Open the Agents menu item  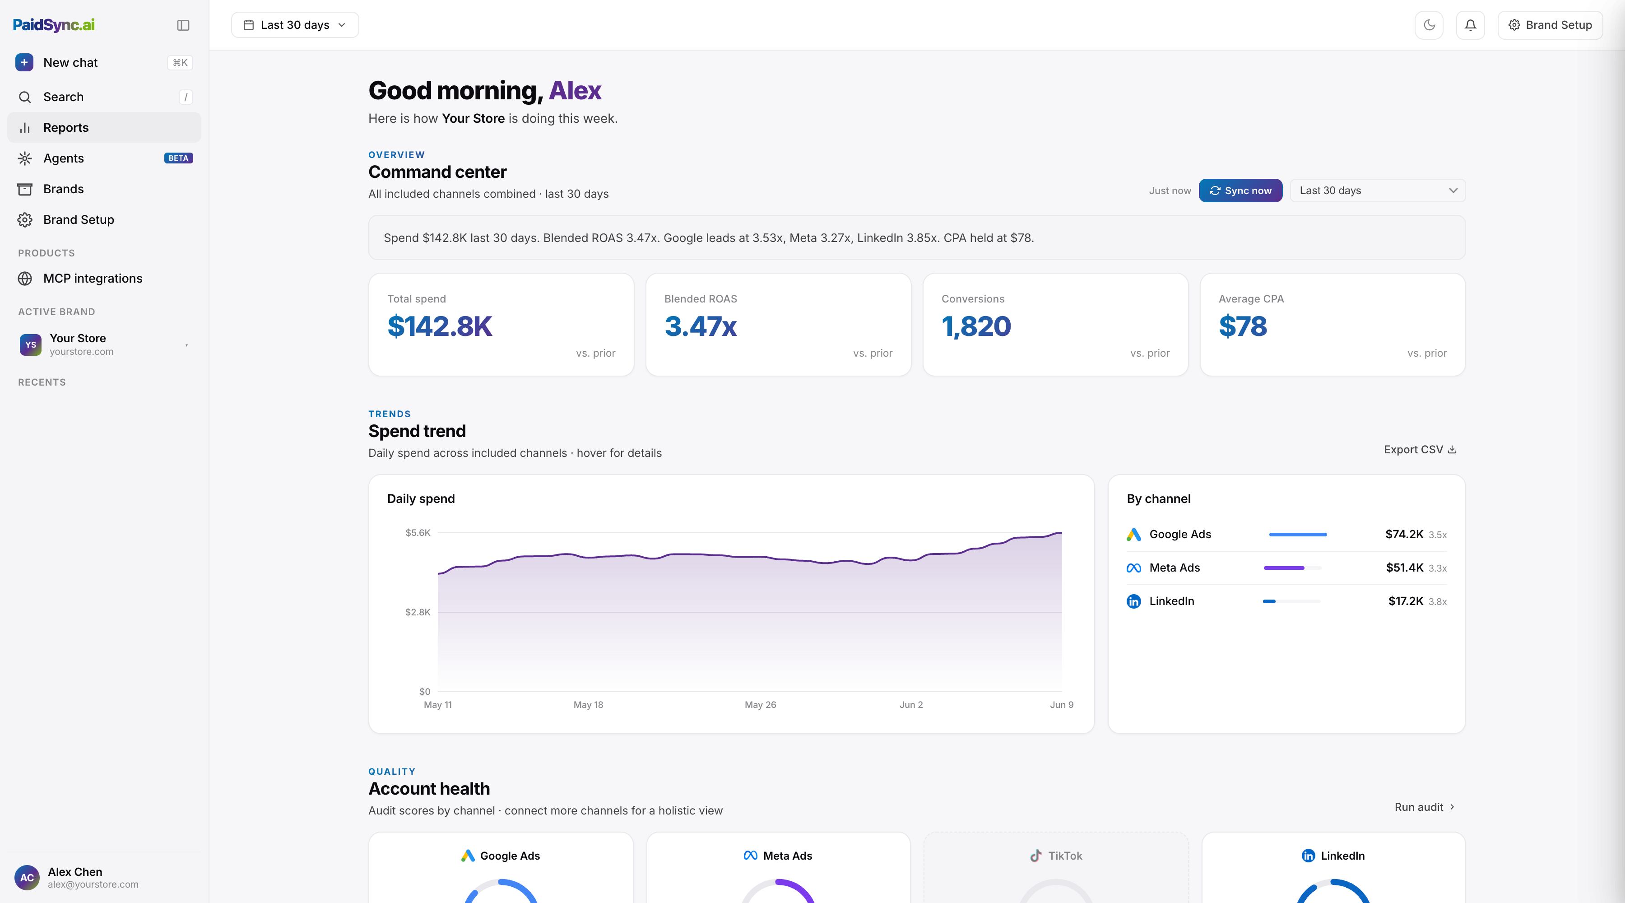(x=104, y=158)
